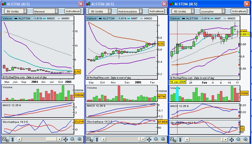Open chart style icon in Hebdomadaire window
Viewport: 252px width, 144px height.
coord(90,139)
